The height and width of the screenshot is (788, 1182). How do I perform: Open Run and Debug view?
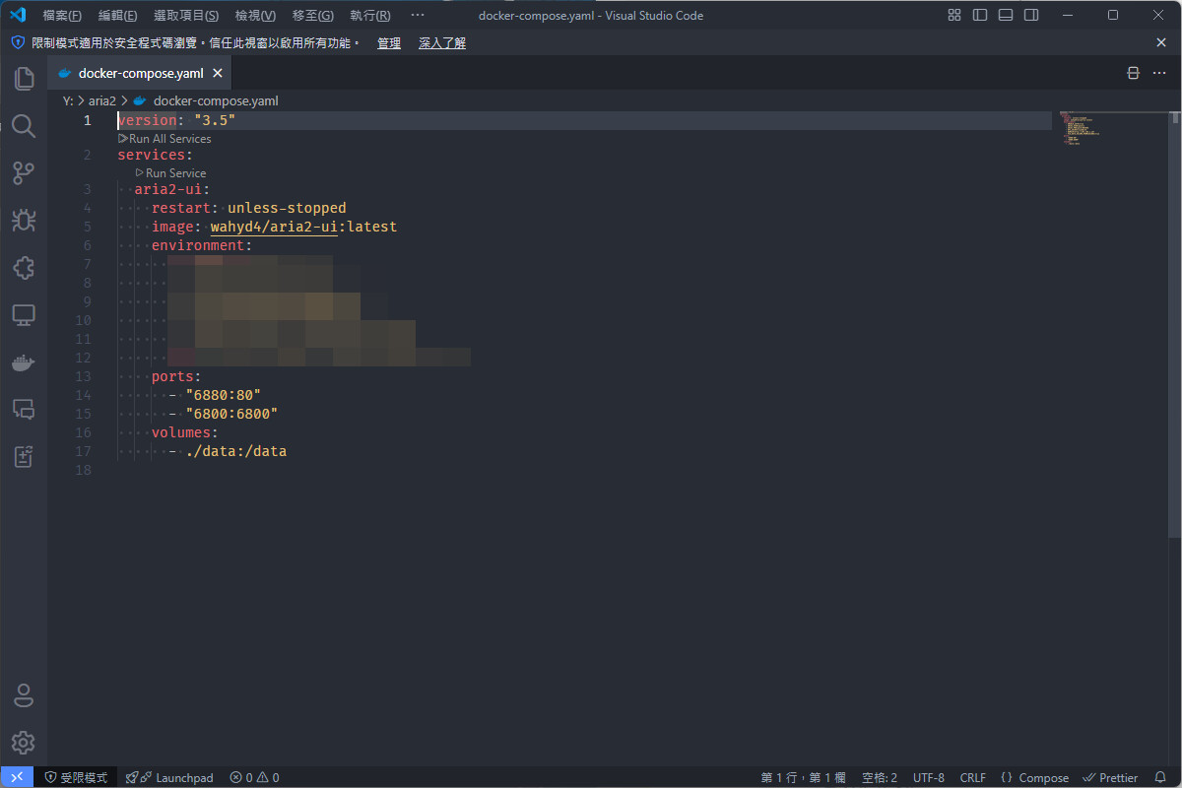pos(24,221)
